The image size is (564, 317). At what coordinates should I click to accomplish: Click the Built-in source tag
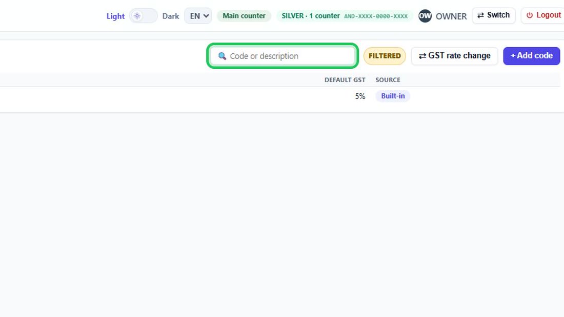click(393, 96)
